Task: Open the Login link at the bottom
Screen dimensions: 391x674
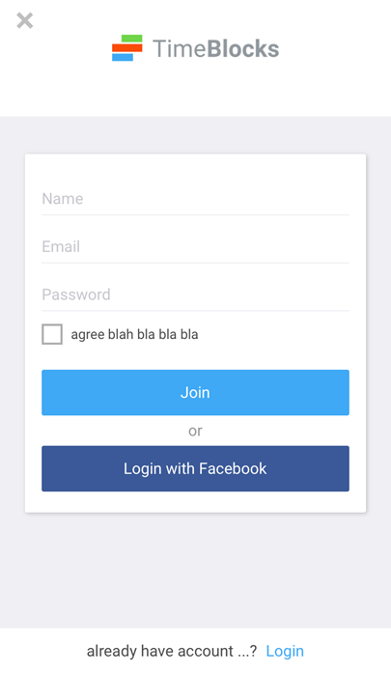Action: tap(285, 651)
